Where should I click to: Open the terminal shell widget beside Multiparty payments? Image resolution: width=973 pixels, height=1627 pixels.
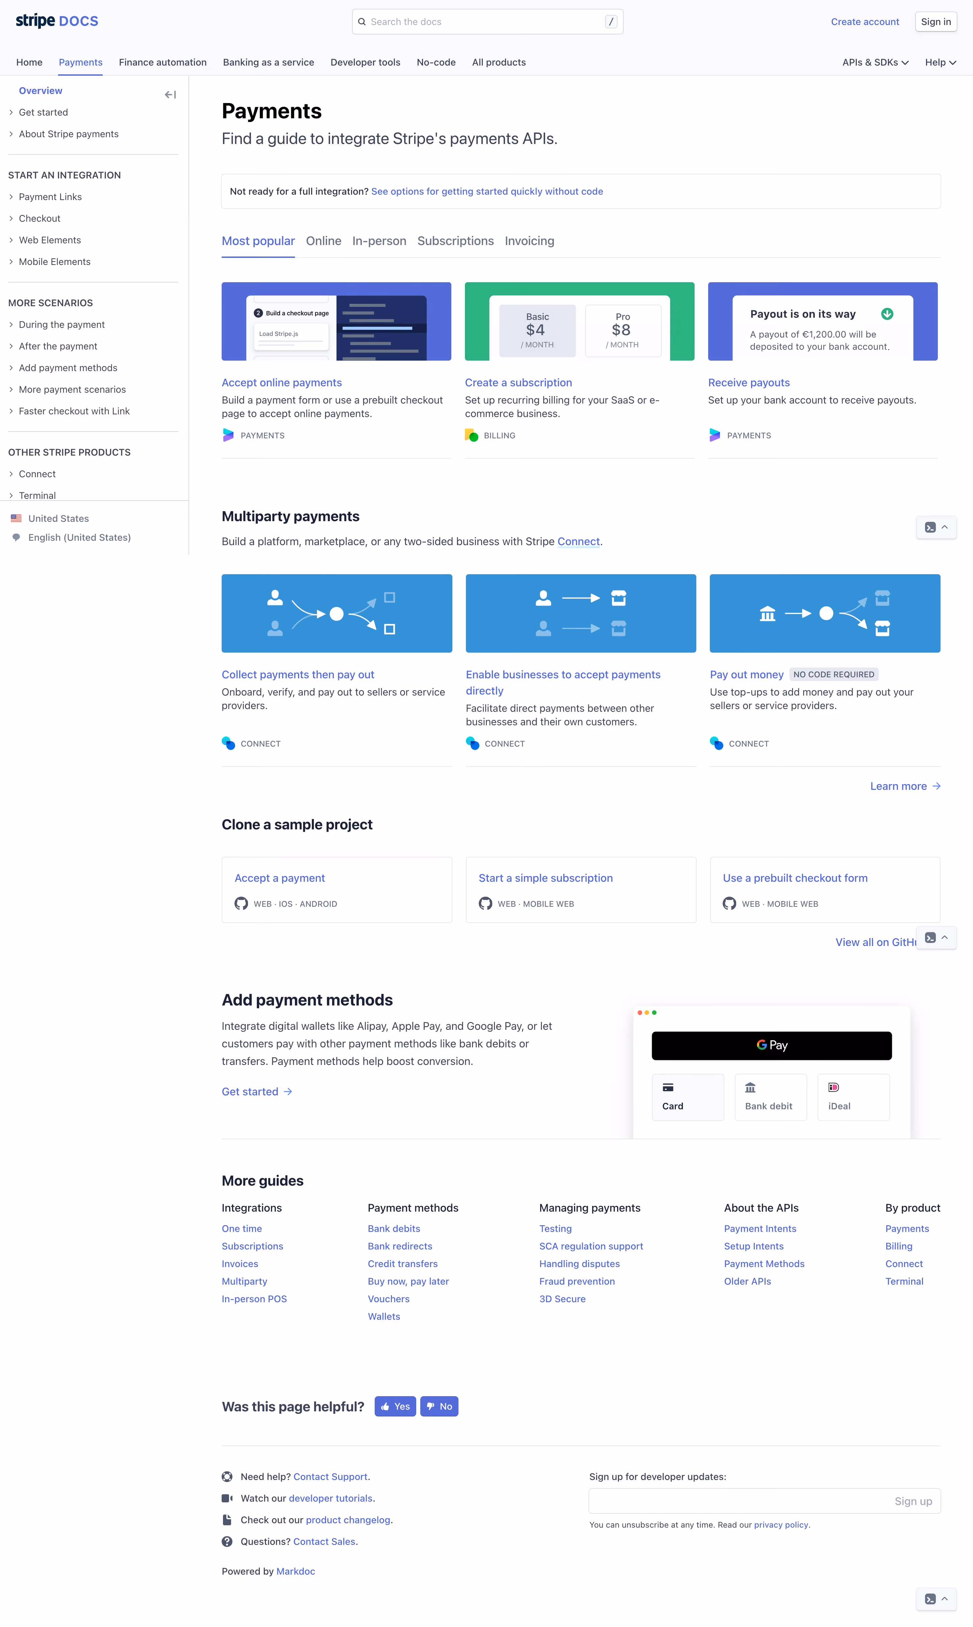[936, 527]
